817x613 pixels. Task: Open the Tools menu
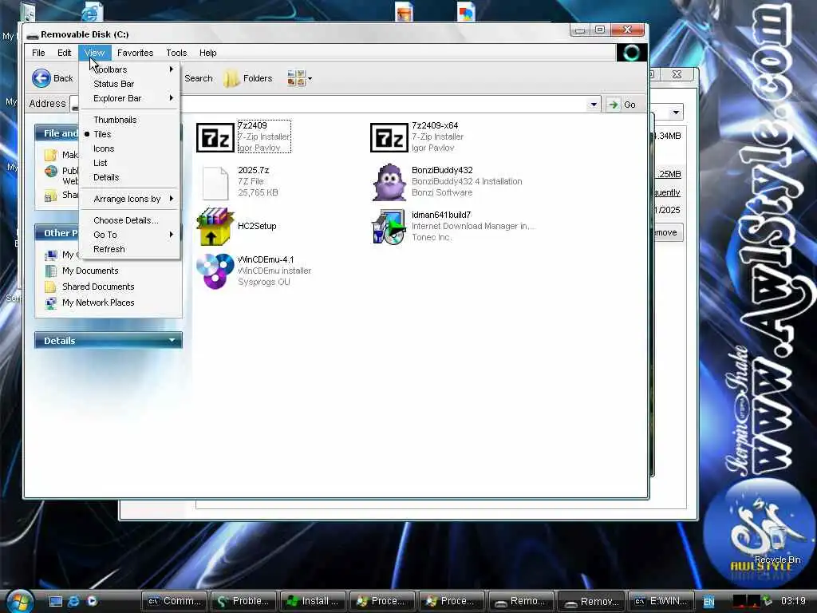pyautogui.click(x=176, y=53)
